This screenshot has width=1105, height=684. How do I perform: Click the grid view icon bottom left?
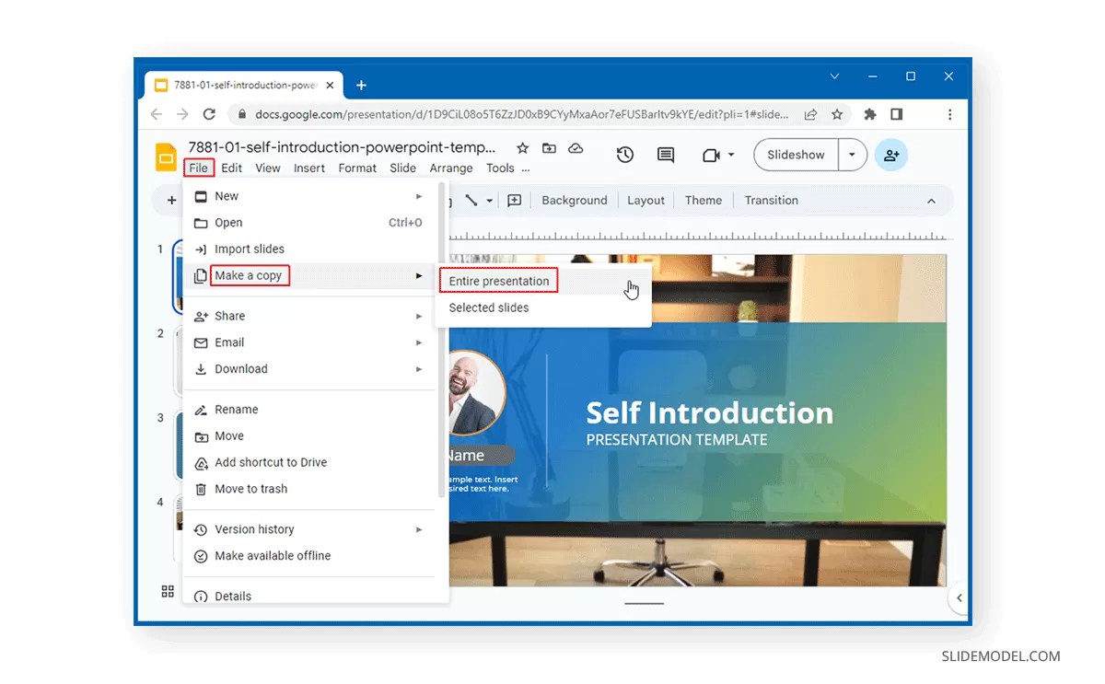click(167, 592)
